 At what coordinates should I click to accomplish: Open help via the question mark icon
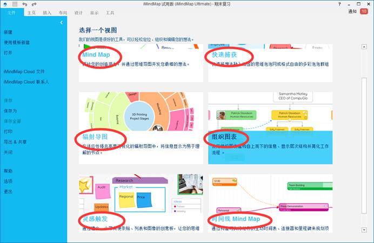coord(339,4)
